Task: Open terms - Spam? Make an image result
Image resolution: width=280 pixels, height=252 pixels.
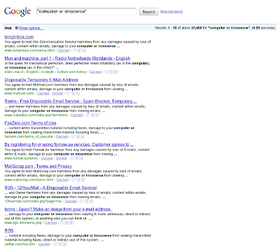Action: click(x=58, y=209)
